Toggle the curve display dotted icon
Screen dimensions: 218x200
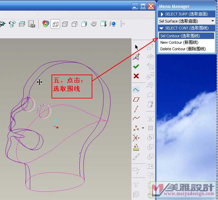pyautogui.click(x=136, y=90)
